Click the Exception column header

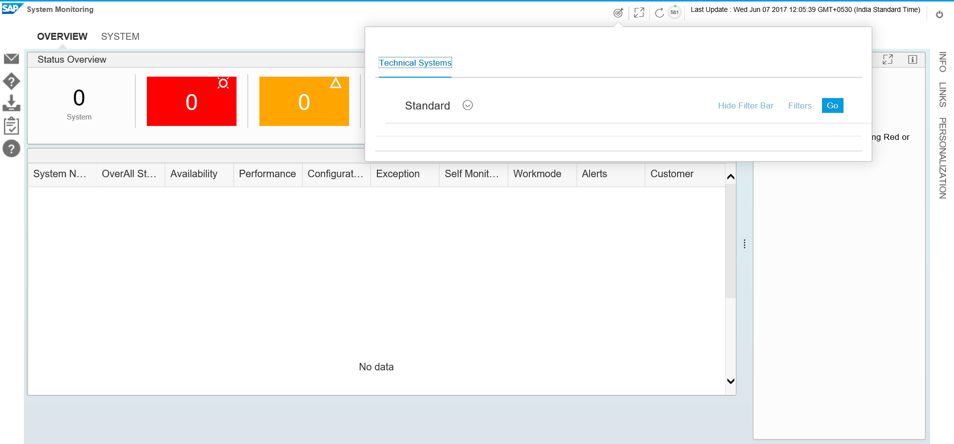click(405, 174)
